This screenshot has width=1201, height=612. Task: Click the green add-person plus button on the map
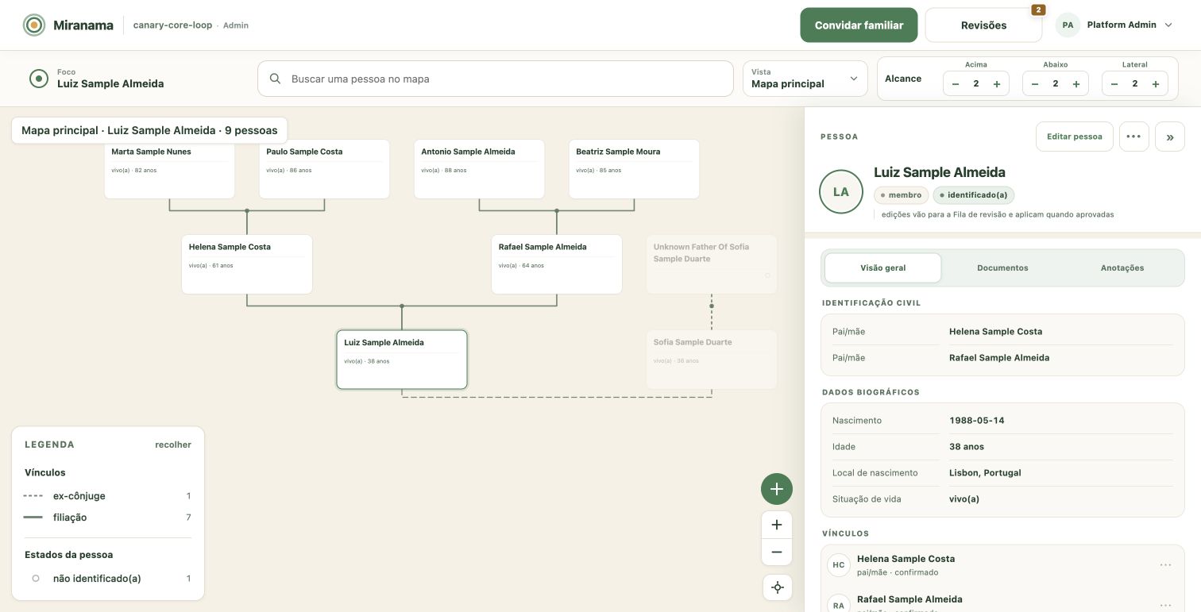click(777, 489)
